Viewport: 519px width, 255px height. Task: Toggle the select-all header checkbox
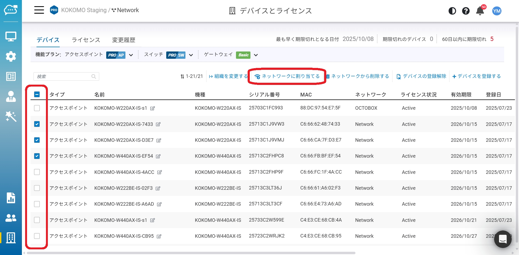click(37, 94)
